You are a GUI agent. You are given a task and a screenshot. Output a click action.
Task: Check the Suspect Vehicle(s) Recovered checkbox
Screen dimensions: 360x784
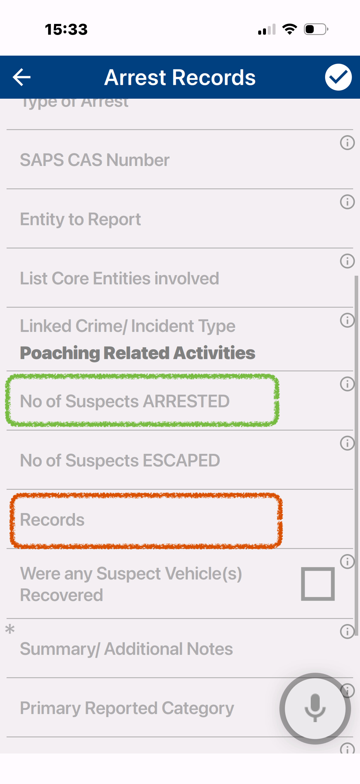(x=318, y=584)
